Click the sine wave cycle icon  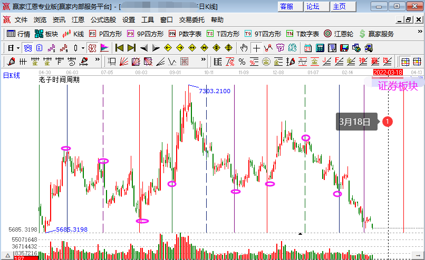[303, 62]
